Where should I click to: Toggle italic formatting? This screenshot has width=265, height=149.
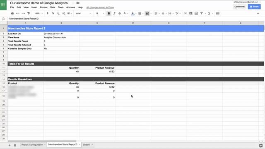pos(114,13)
